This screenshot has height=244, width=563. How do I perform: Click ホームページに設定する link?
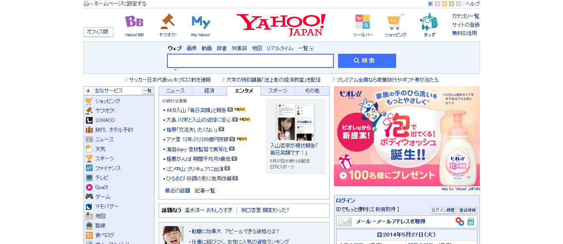[x=120, y=4]
